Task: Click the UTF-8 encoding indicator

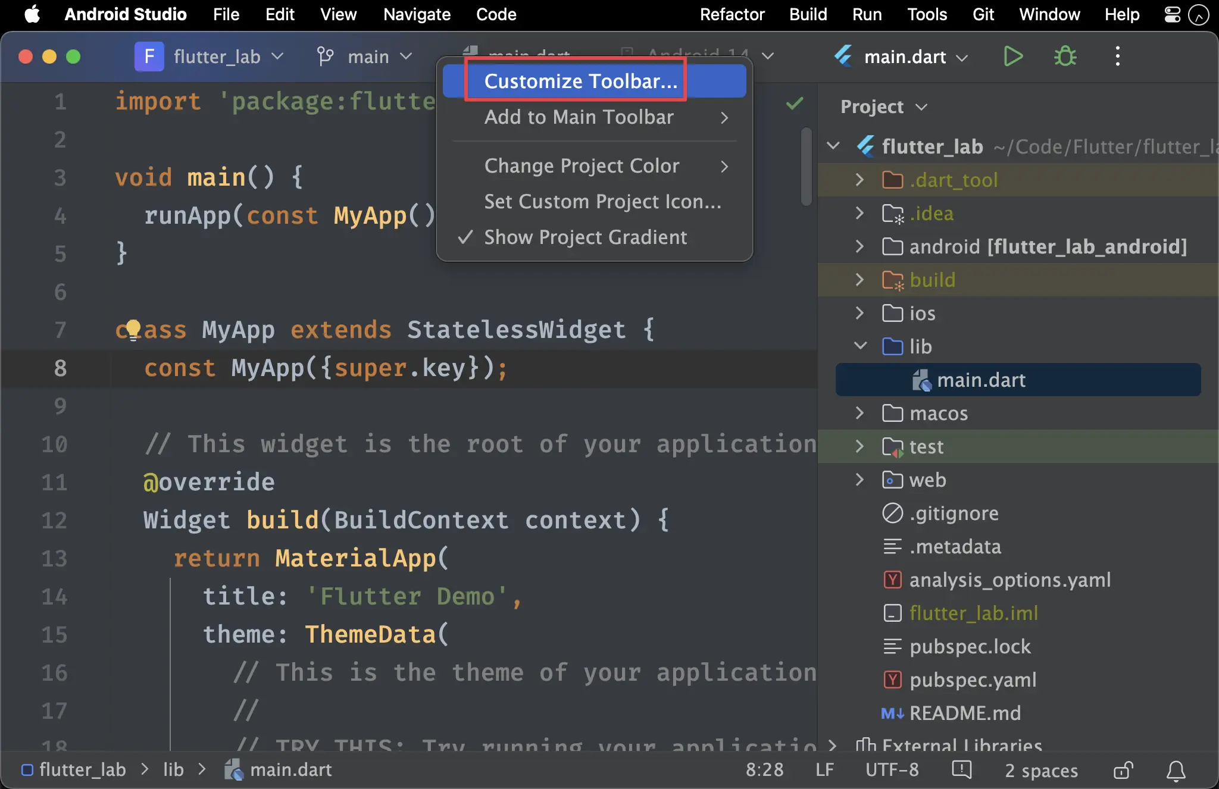Action: (x=892, y=770)
